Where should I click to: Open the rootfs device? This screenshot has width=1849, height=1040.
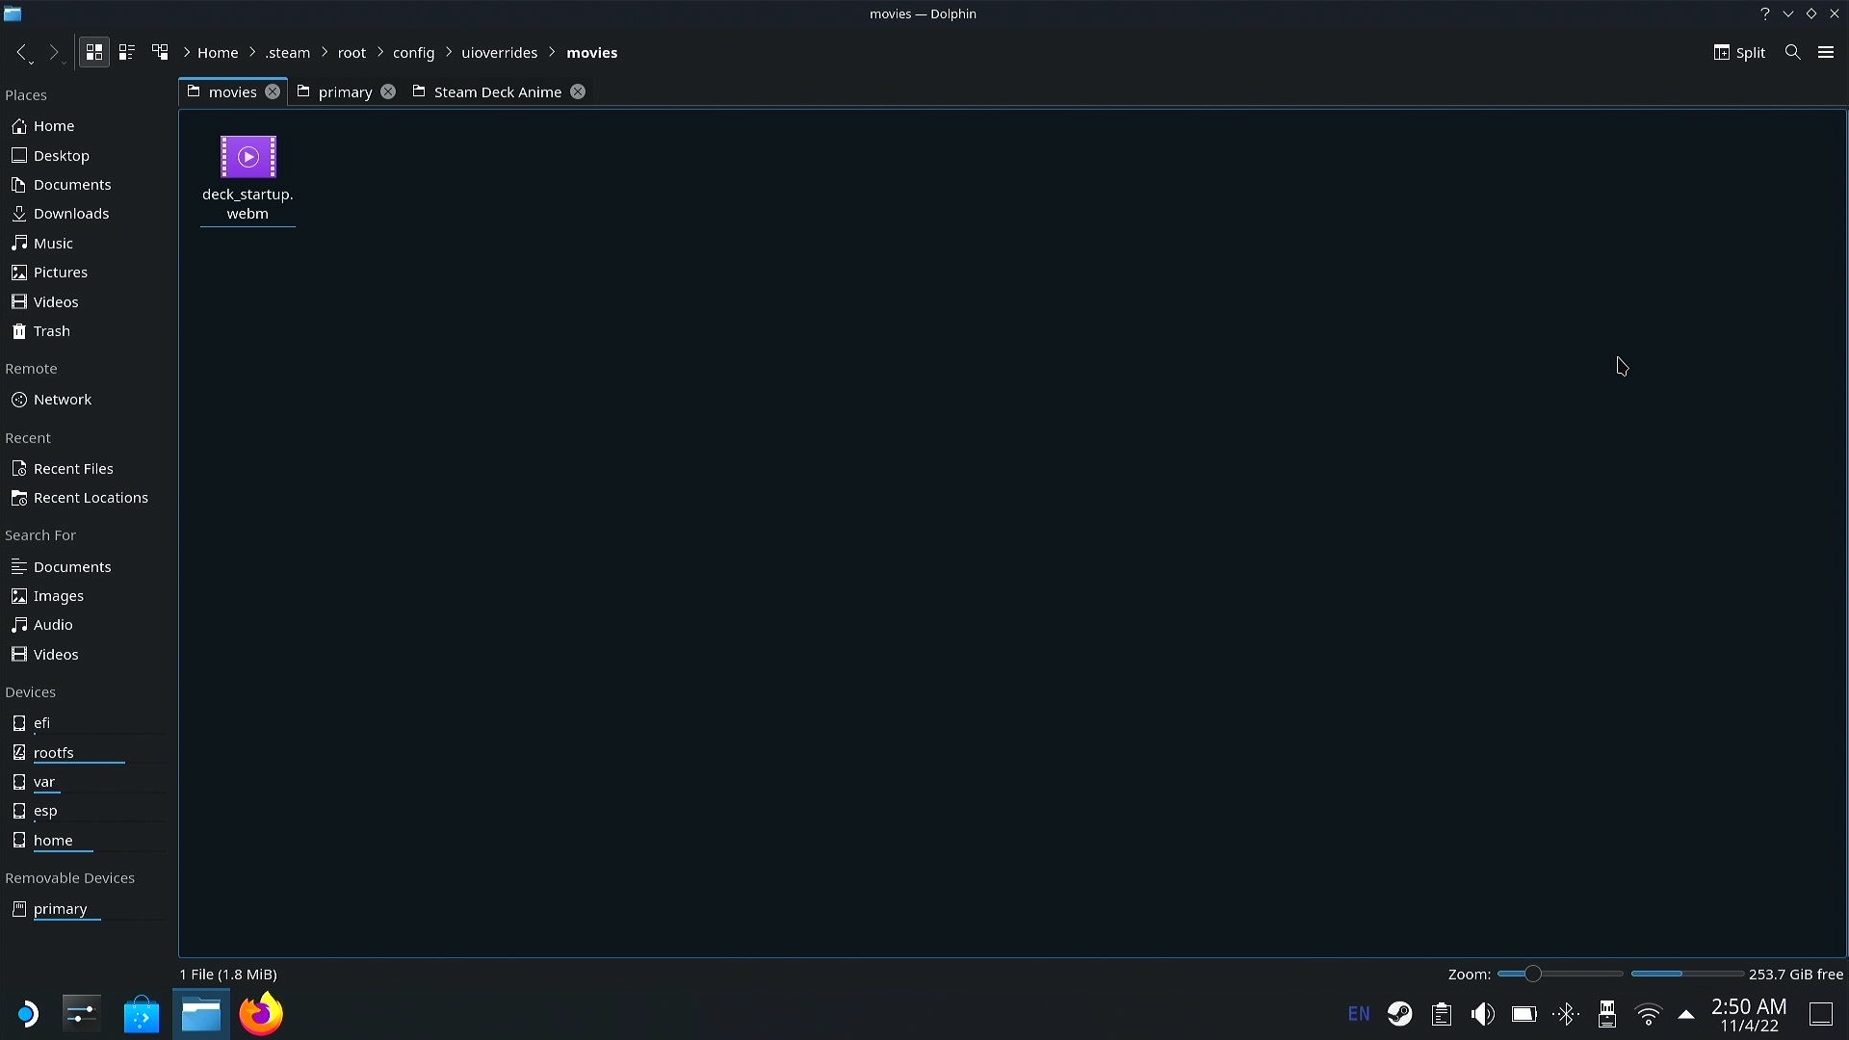(x=53, y=752)
